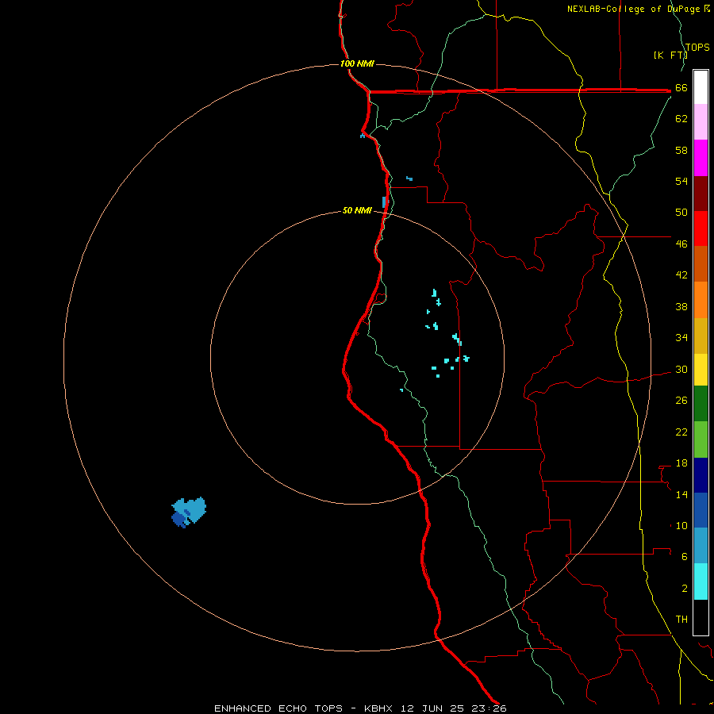Pick the light green legend swatch
714x714 pixels.
pos(701,440)
